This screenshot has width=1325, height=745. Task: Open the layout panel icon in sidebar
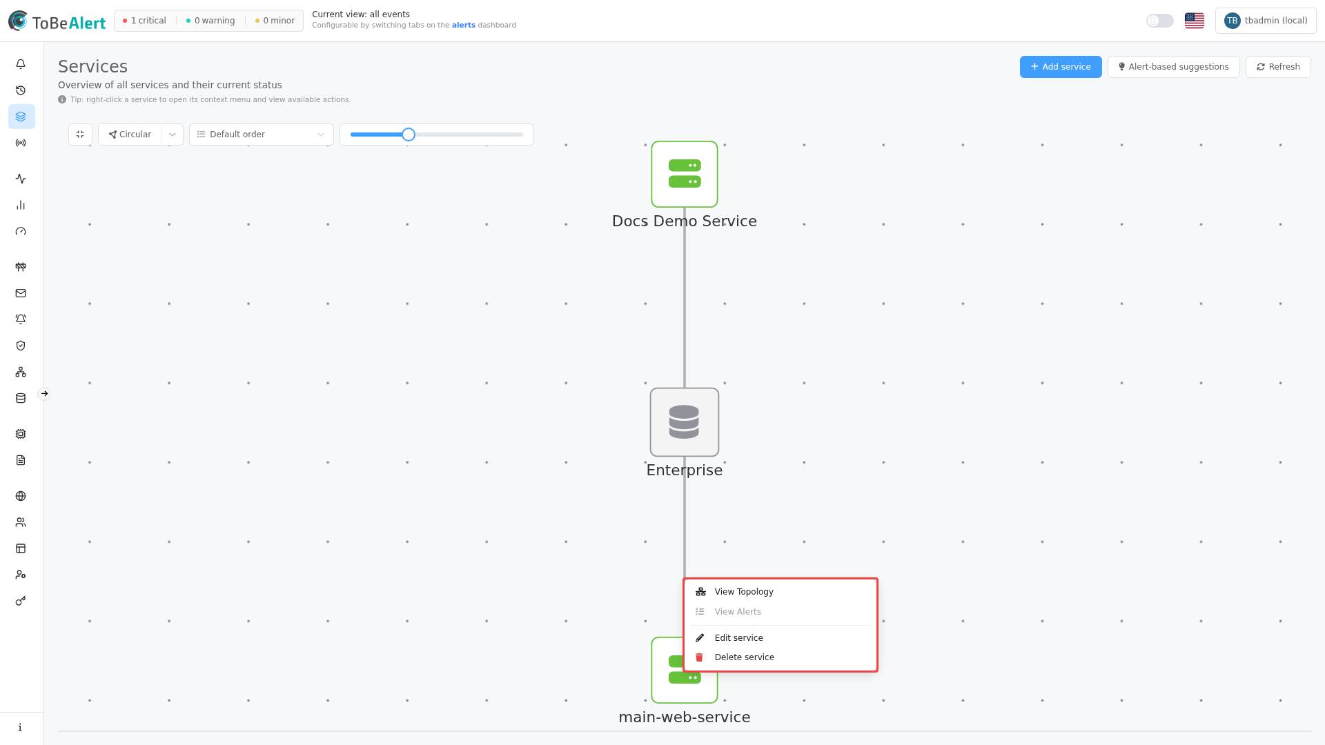tap(21, 548)
